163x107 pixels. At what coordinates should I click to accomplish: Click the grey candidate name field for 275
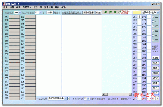[14, 99]
